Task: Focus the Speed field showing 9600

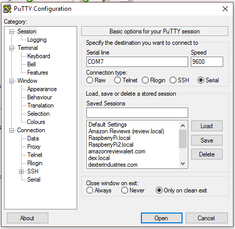Action: pyautogui.click(x=207, y=62)
